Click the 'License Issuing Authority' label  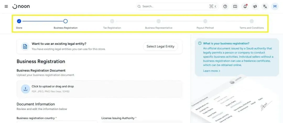(x=119, y=118)
